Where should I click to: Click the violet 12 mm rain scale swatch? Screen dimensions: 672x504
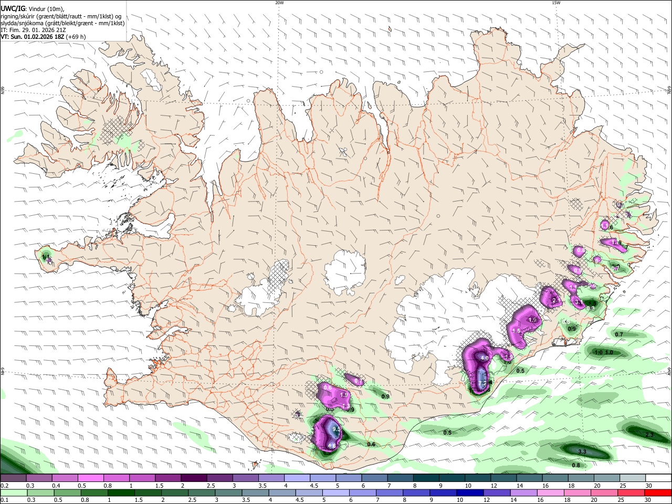point(497,492)
